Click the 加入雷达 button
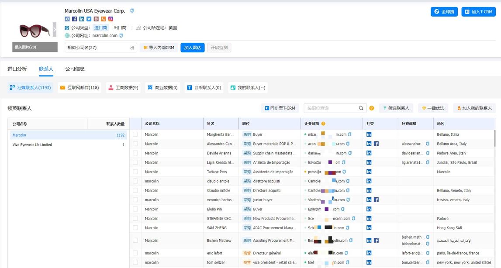Image resolution: width=501 pixels, height=268 pixels. click(x=192, y=48)
